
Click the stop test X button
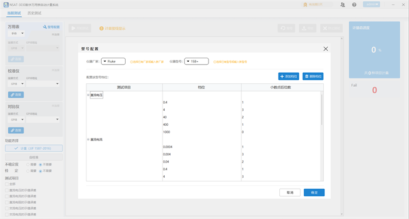pos(331,28)
